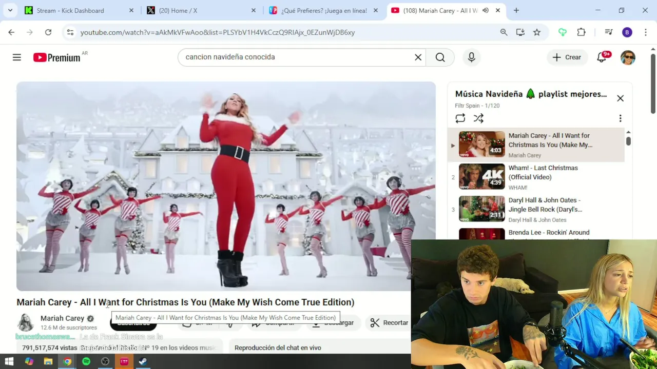Start voice search with the microphone
Screen dimensions: 657x369
[471, 57]
